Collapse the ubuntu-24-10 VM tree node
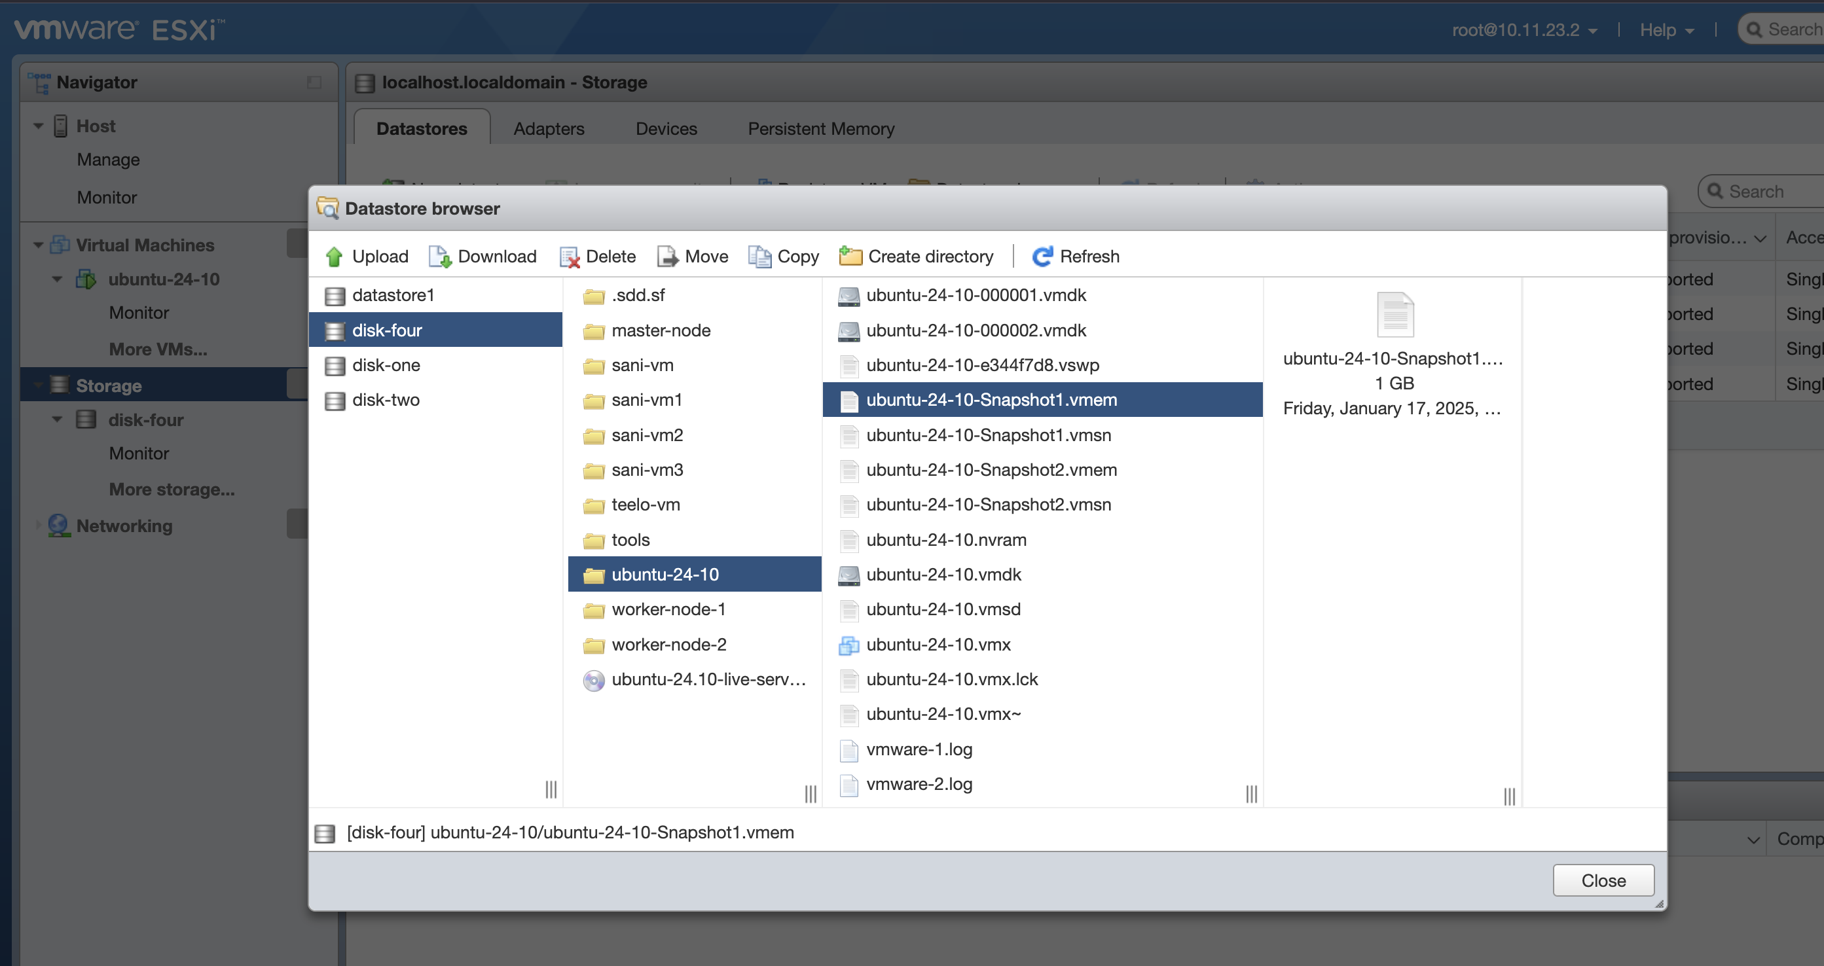1824x966 pixels. (x=58, y=279)
